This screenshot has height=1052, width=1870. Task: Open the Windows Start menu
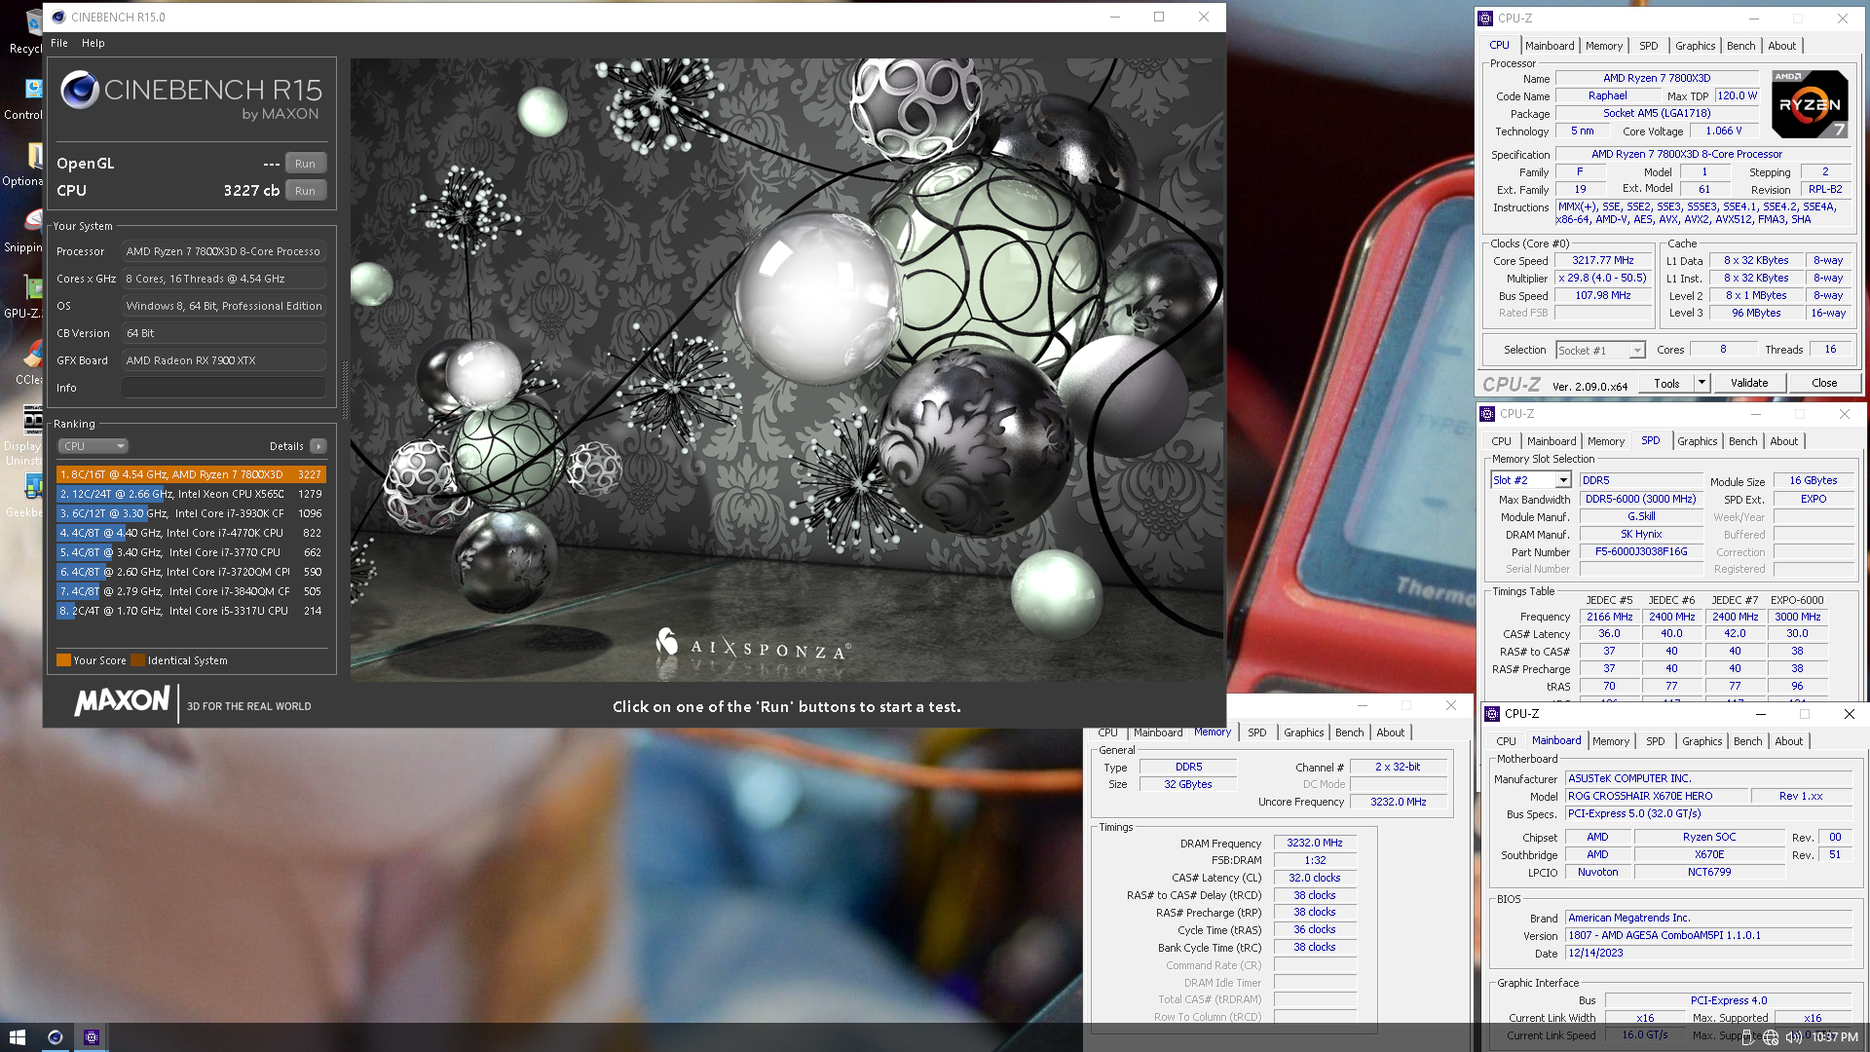17,1037
